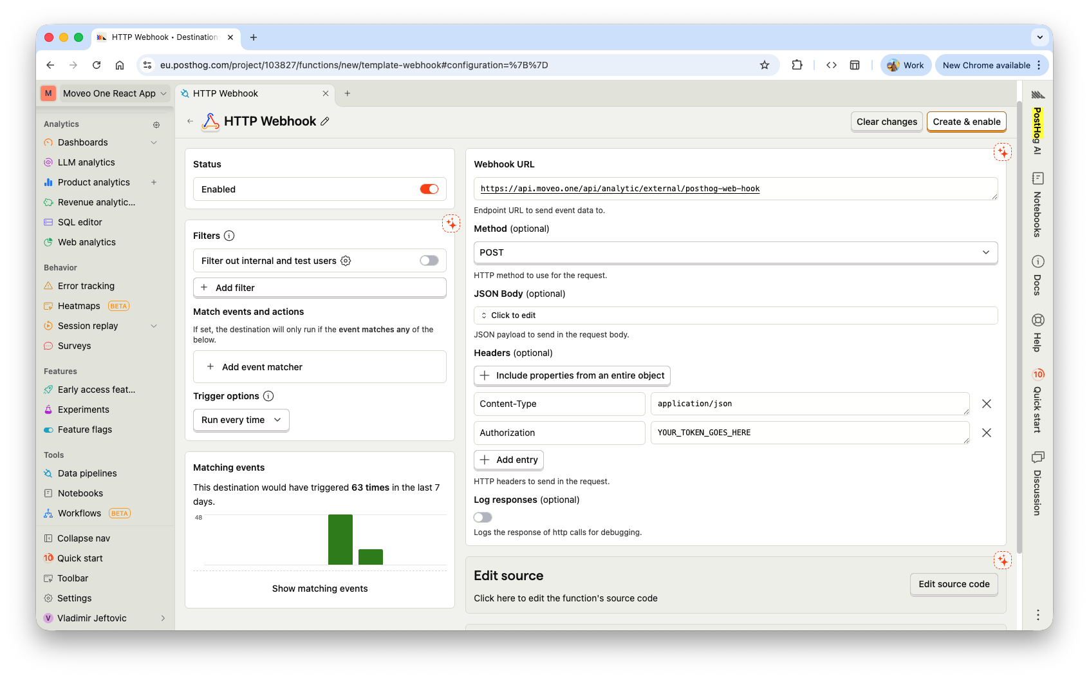This screenshot has width=1089, height=678.
Task: Open the Help side panel icon
Action: (1038, 320)
